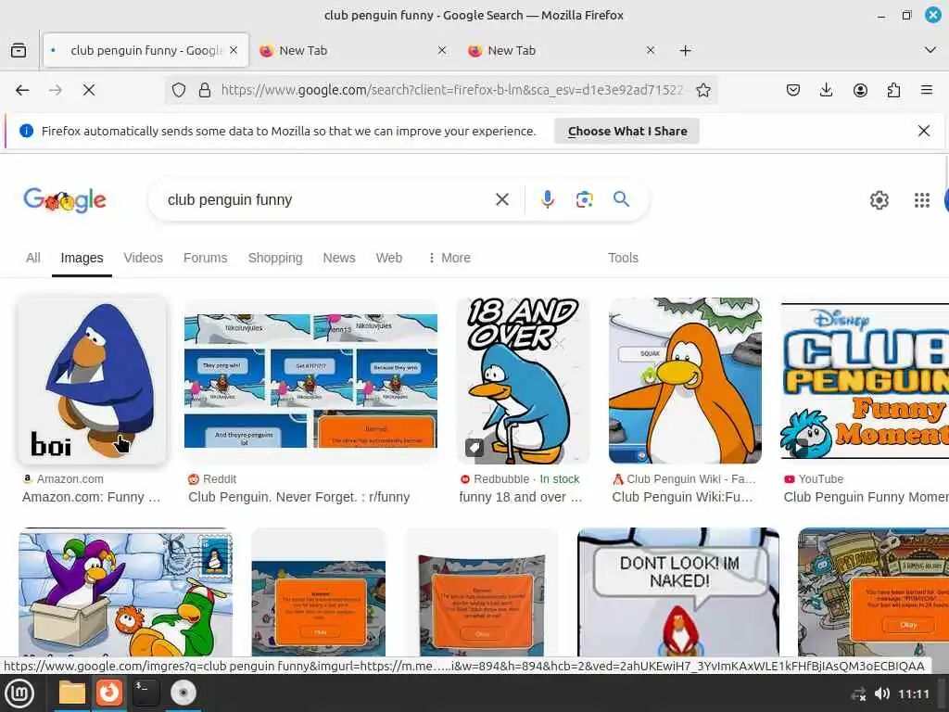Click Choose What I Share button
This screenshot has height=712, width=949.
pyautogui.click(x=627, y=131)
